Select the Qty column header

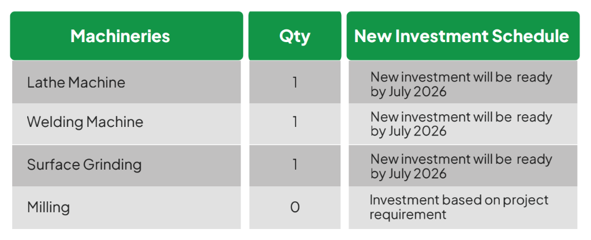(x=295, y=36)
